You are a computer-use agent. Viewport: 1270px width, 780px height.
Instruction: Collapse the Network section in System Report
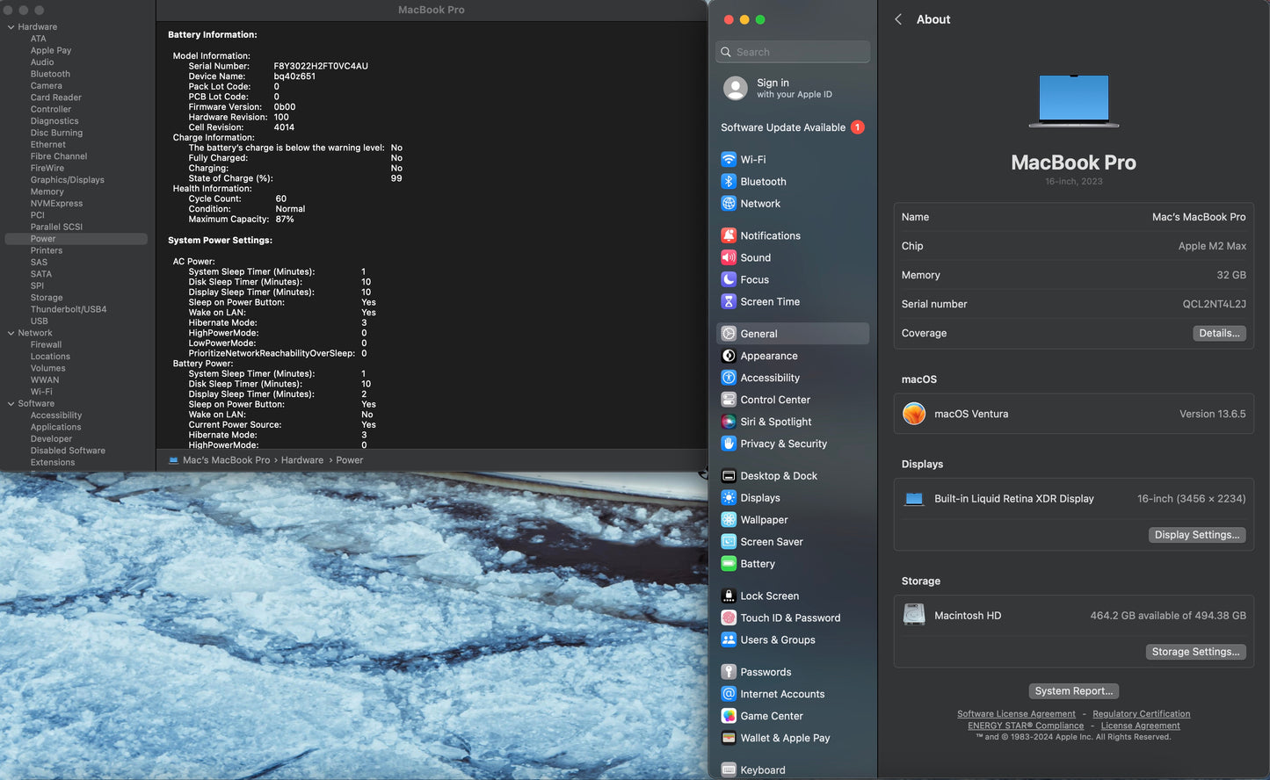(11, 333)
